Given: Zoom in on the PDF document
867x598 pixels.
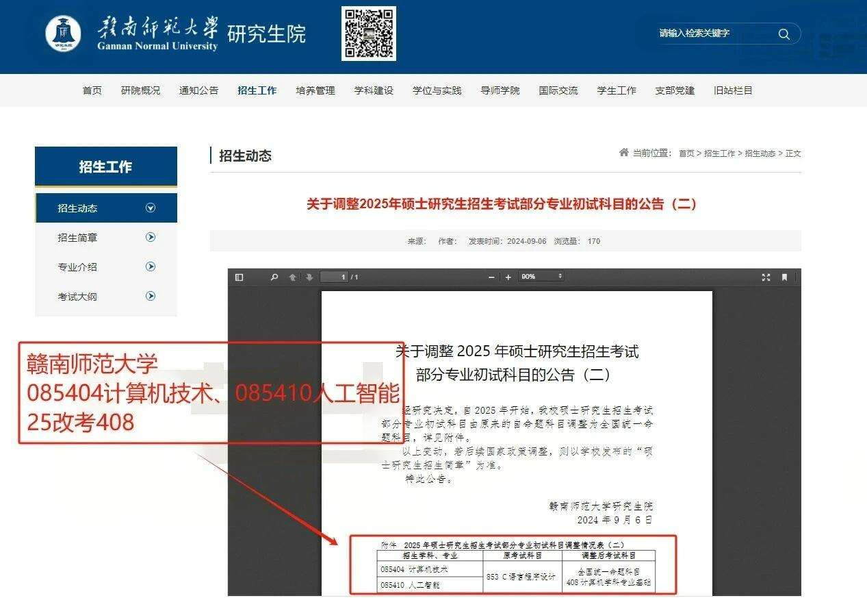Looking at the screenshot, I should [508, 277].
